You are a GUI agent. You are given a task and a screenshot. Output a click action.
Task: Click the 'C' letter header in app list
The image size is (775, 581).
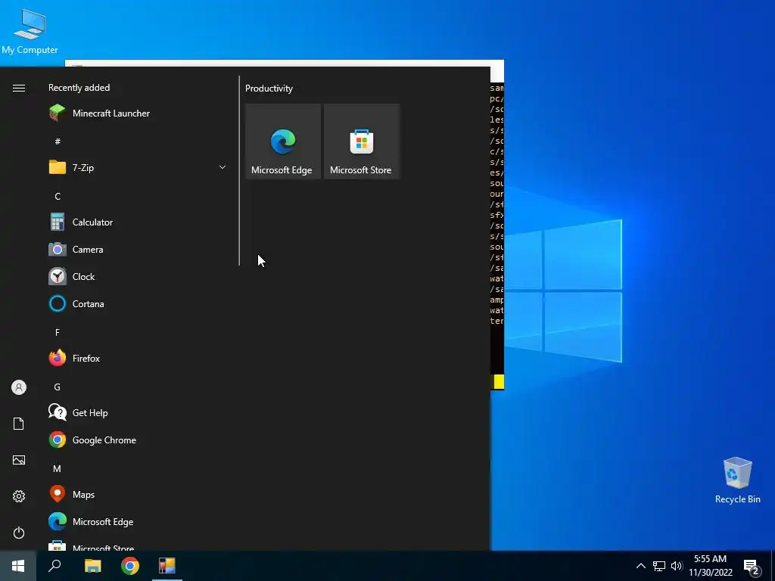coord(58,197)
